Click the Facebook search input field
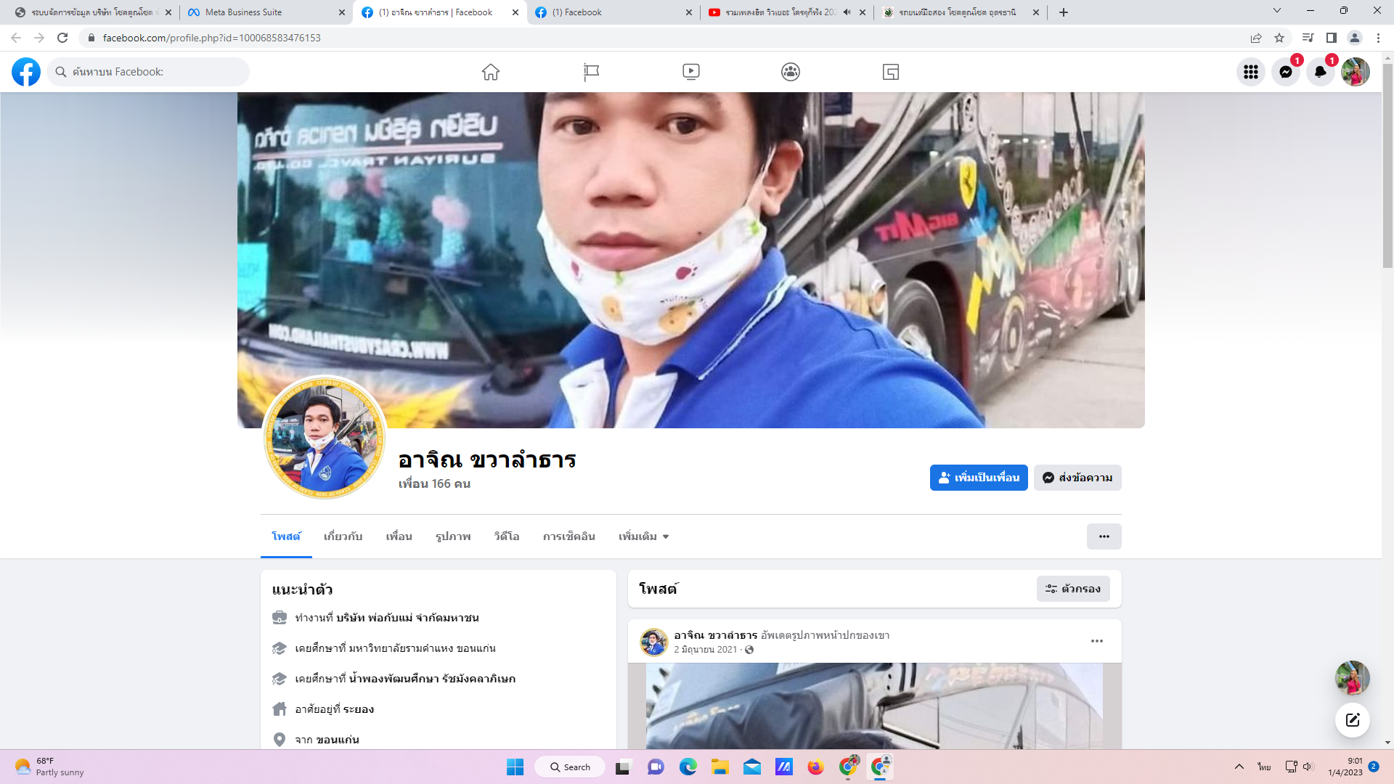The width and height of the screenshot is (1394, 784). pos(152,72)
